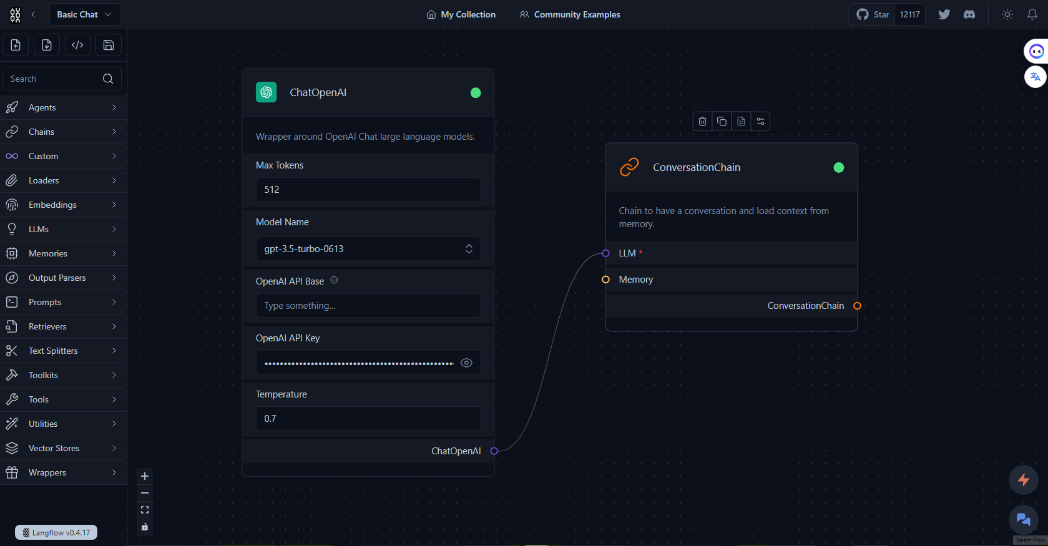Viewport: 1048px width, 546px height.
Task: Click the LLM input handle
Action: pos(605,253)
